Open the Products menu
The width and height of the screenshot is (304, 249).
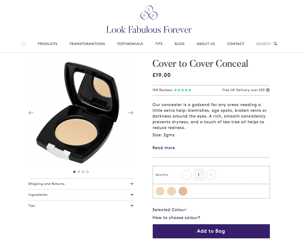pos(47,44)
